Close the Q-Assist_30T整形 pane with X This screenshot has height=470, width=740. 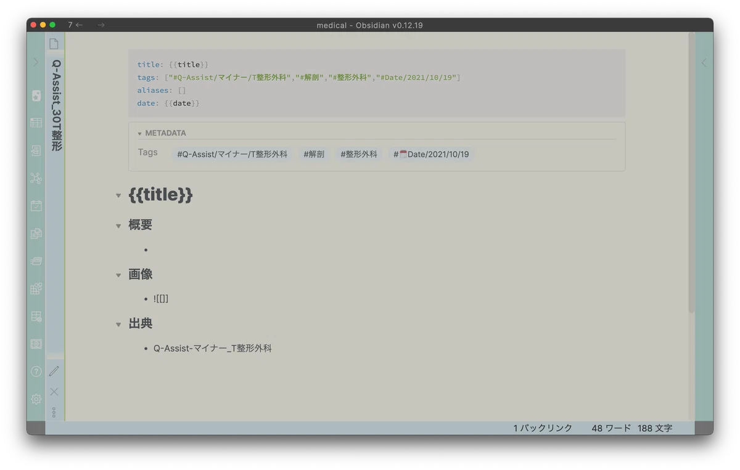pyautogui.click(x=54, y=392)
